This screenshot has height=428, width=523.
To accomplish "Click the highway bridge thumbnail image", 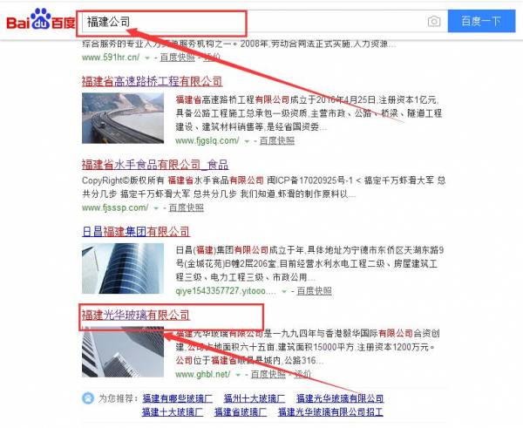I will (123, 118).
